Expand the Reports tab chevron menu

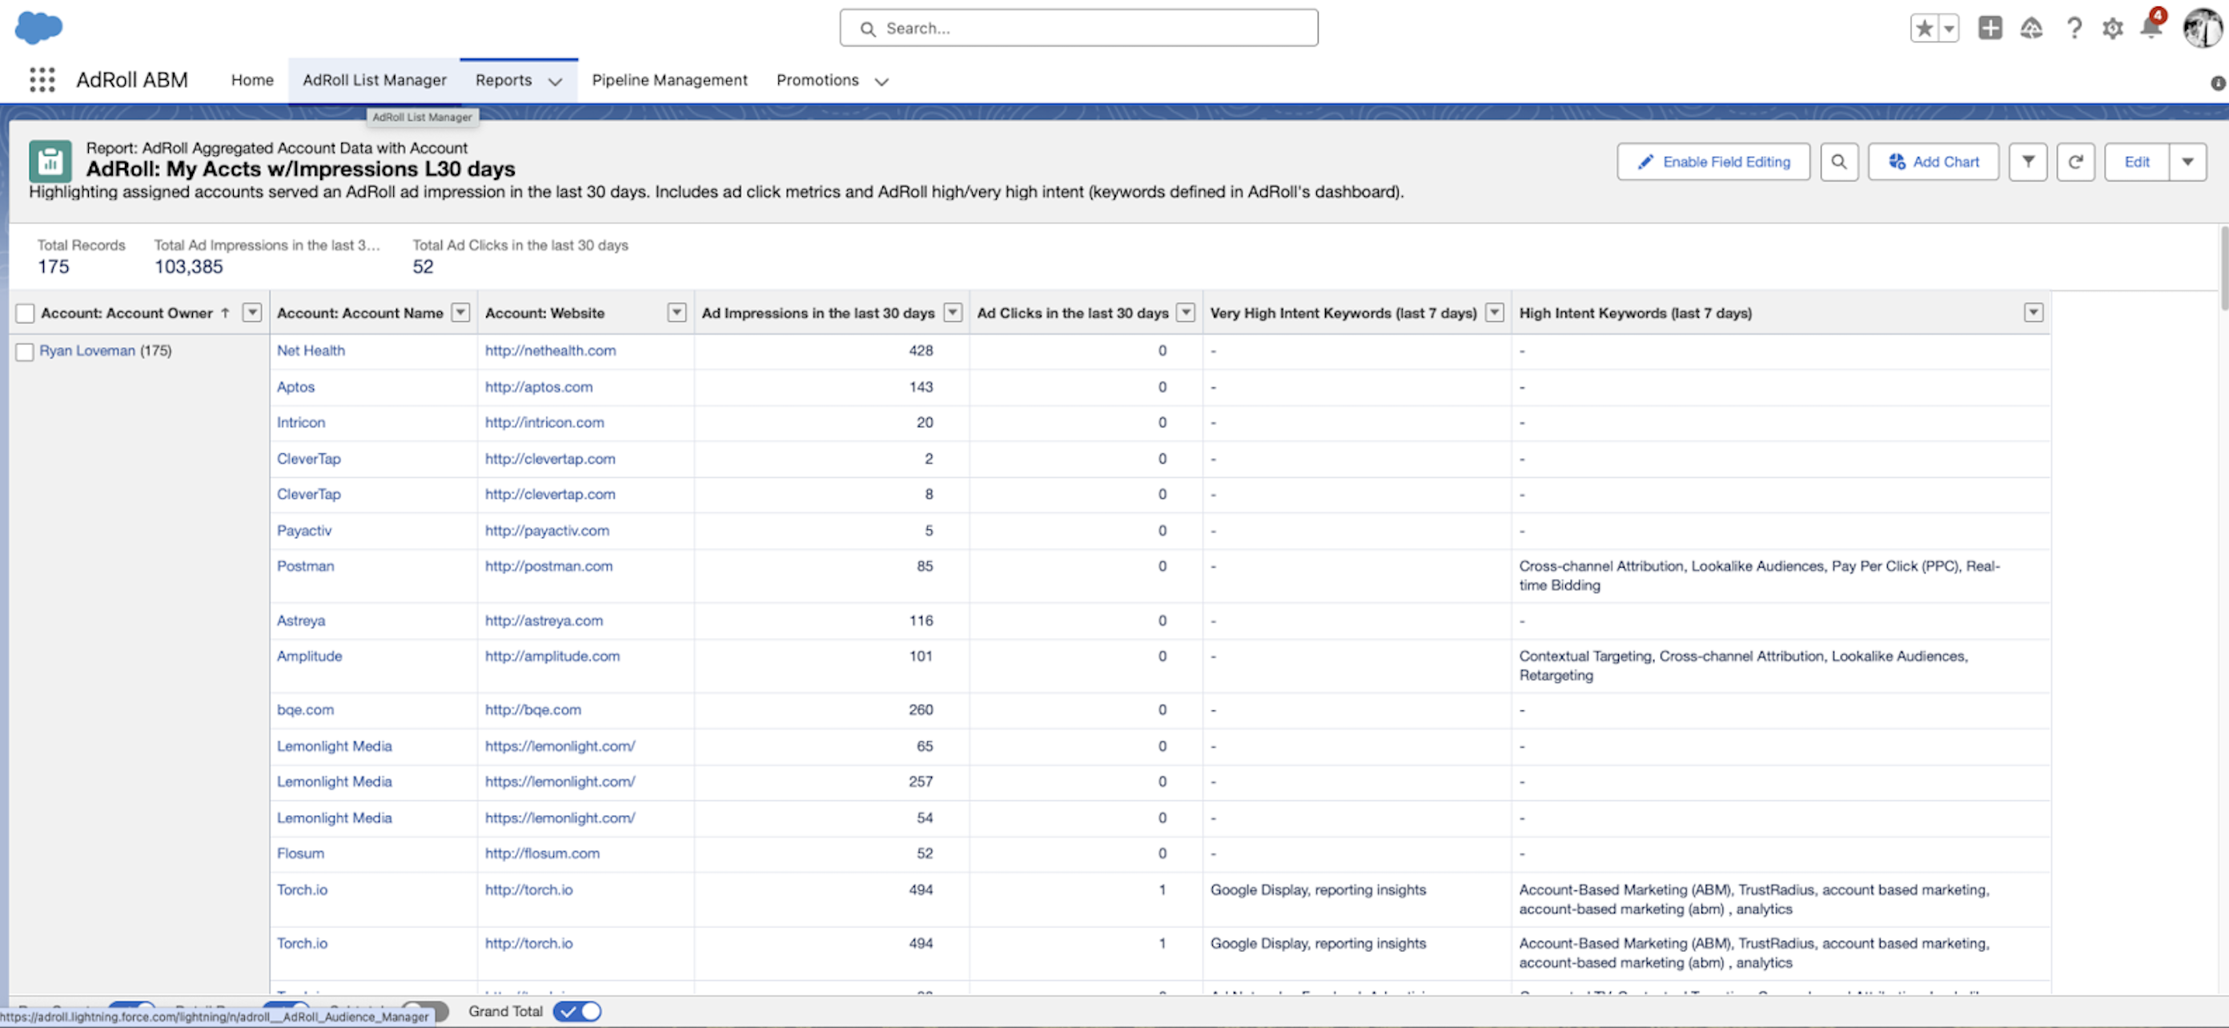click(556, 82)
